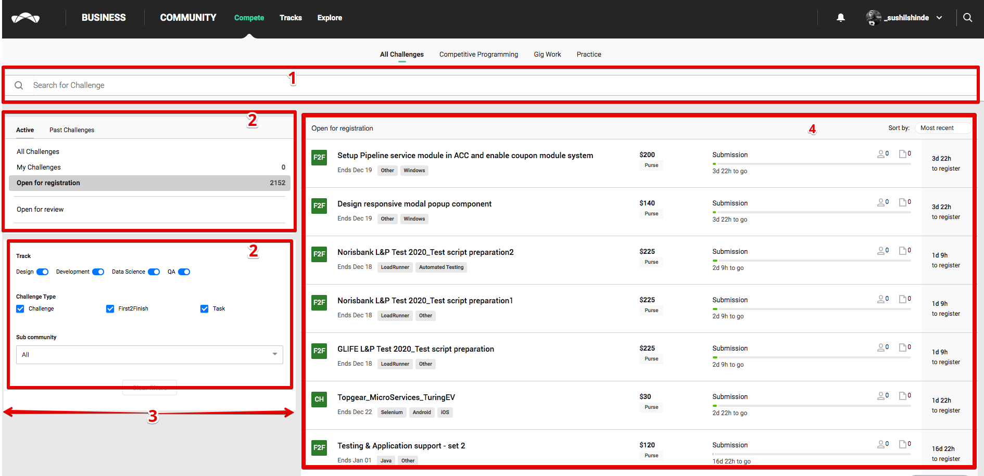Switch to Gig Work tab
Viewport: 984px width, 476px height.
pos(547,55)
